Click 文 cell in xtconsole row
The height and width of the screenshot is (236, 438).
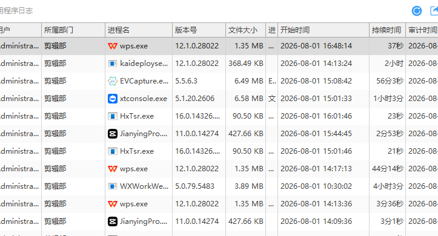point(272,99)
